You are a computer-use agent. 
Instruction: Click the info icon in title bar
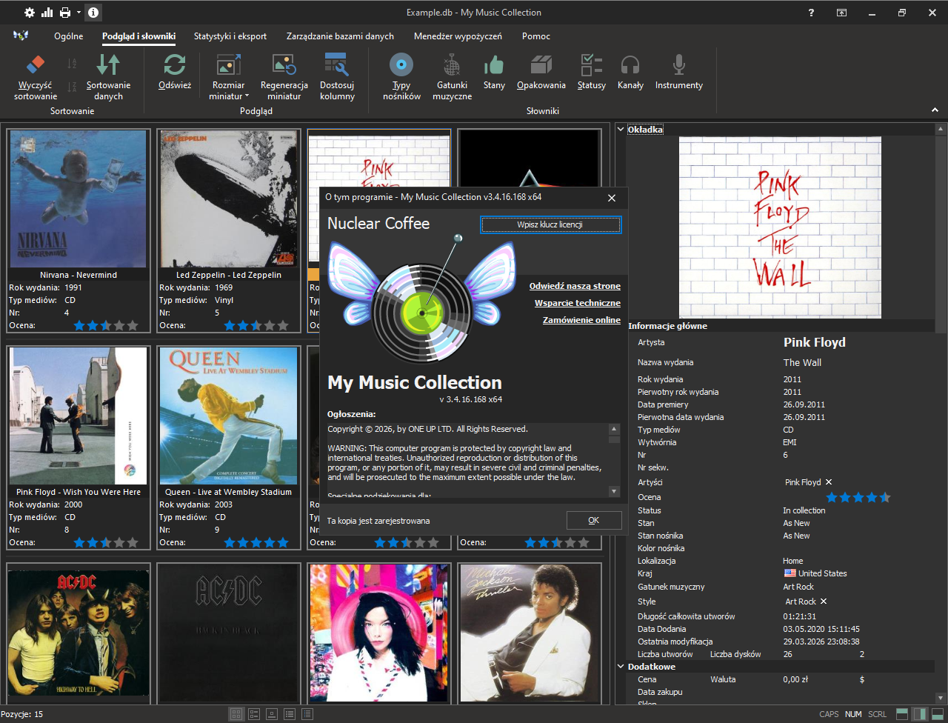click(x=93, y=13)
